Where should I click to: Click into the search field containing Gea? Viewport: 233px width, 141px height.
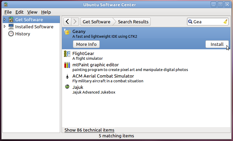tap(207, 22)
